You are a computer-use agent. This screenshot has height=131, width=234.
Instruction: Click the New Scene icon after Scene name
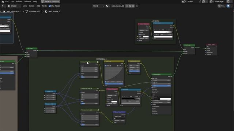(x=204, y=1)
